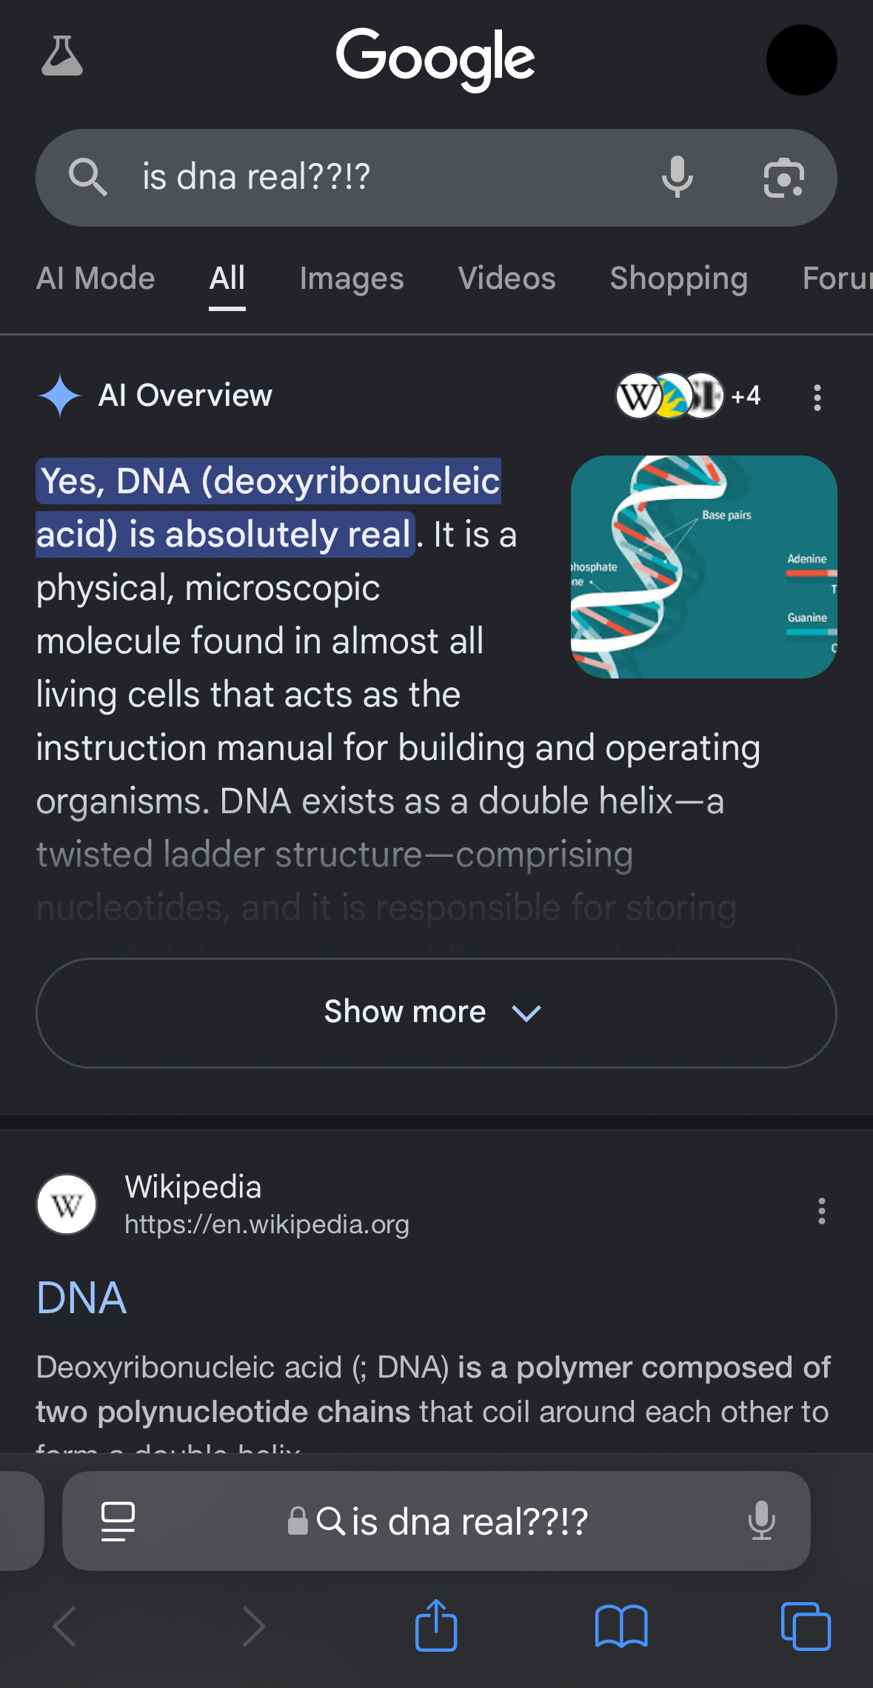873x1688 pixels.
Task: Tap the Safari share icon
Action: pyautogui.click(x=436, y=1626)
